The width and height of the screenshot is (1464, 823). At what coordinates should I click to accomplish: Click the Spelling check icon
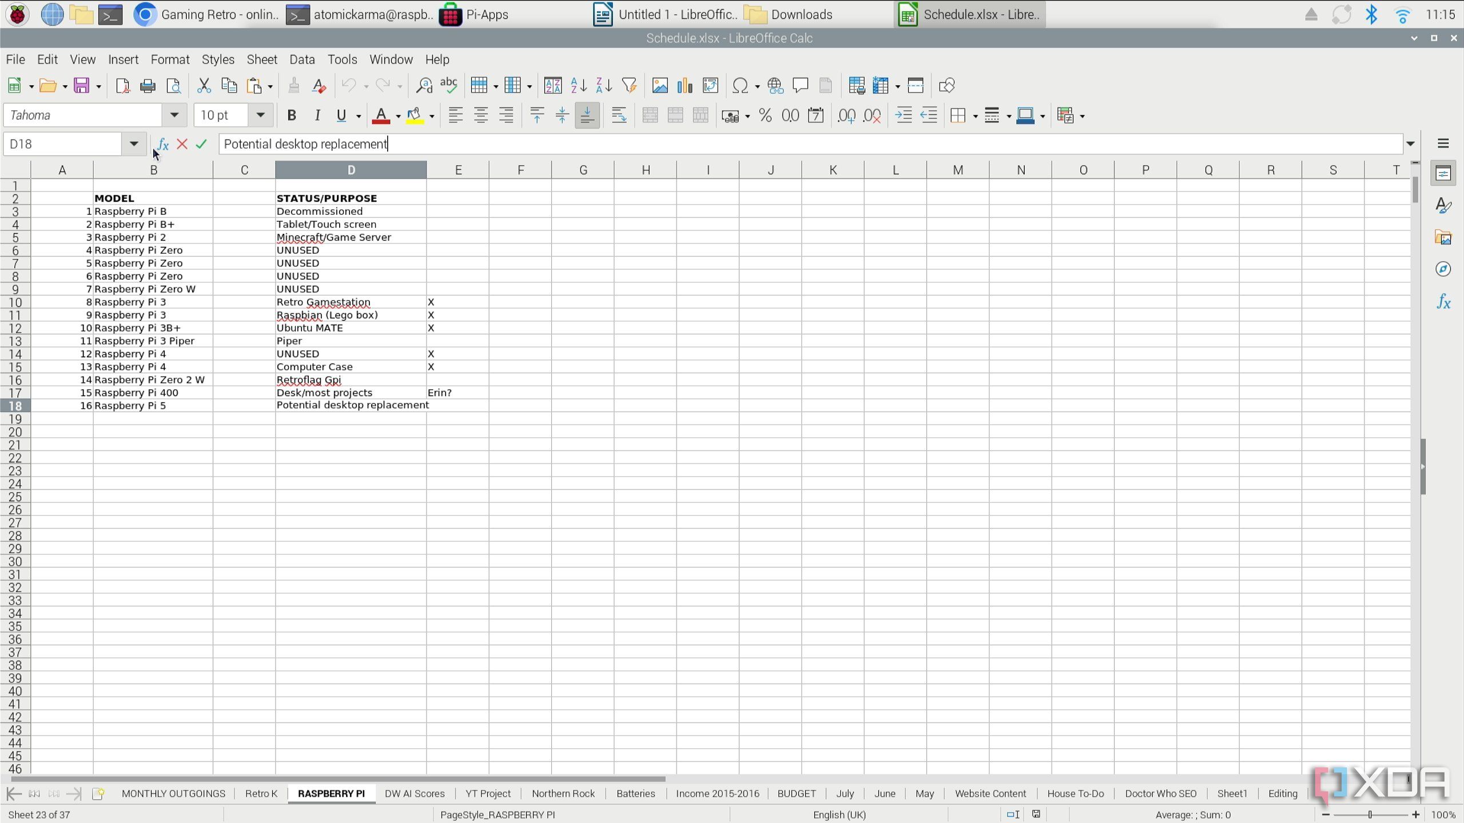tap(449, 86)
